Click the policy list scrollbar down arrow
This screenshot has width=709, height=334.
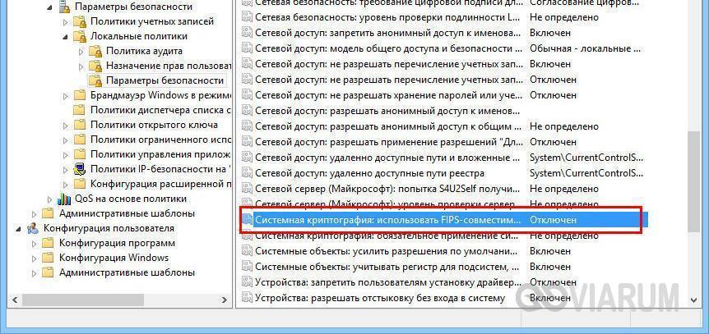693,300
